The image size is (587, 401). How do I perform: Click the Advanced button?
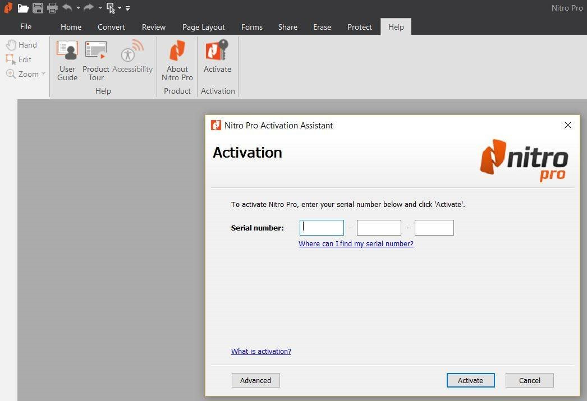256,380
